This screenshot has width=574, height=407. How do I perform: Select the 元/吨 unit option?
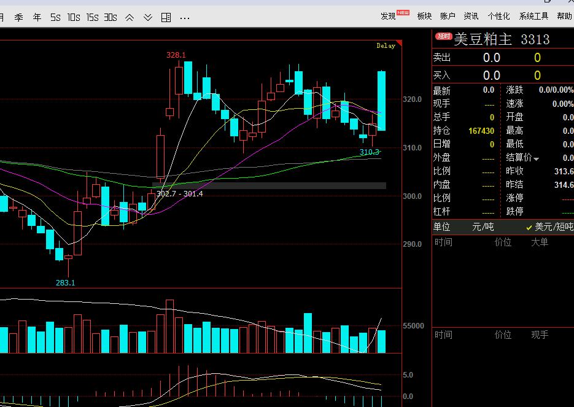click(483, 227)
